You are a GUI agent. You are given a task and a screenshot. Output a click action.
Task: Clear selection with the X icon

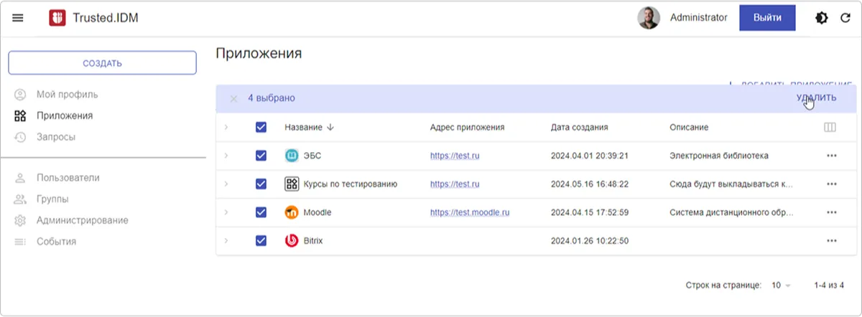tap(233, 98)
